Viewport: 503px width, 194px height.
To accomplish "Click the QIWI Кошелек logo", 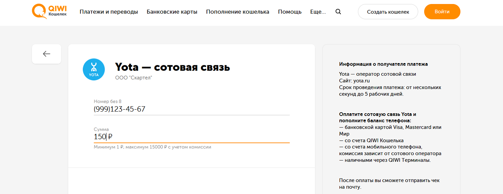I will pyautogui.click(x=49, y=11).
